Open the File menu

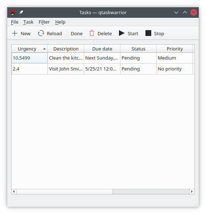click(15, 22)
